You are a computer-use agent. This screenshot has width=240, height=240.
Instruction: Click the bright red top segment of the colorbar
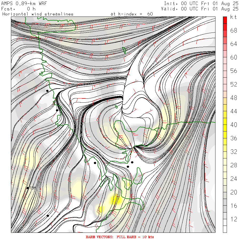click(225, 20)
